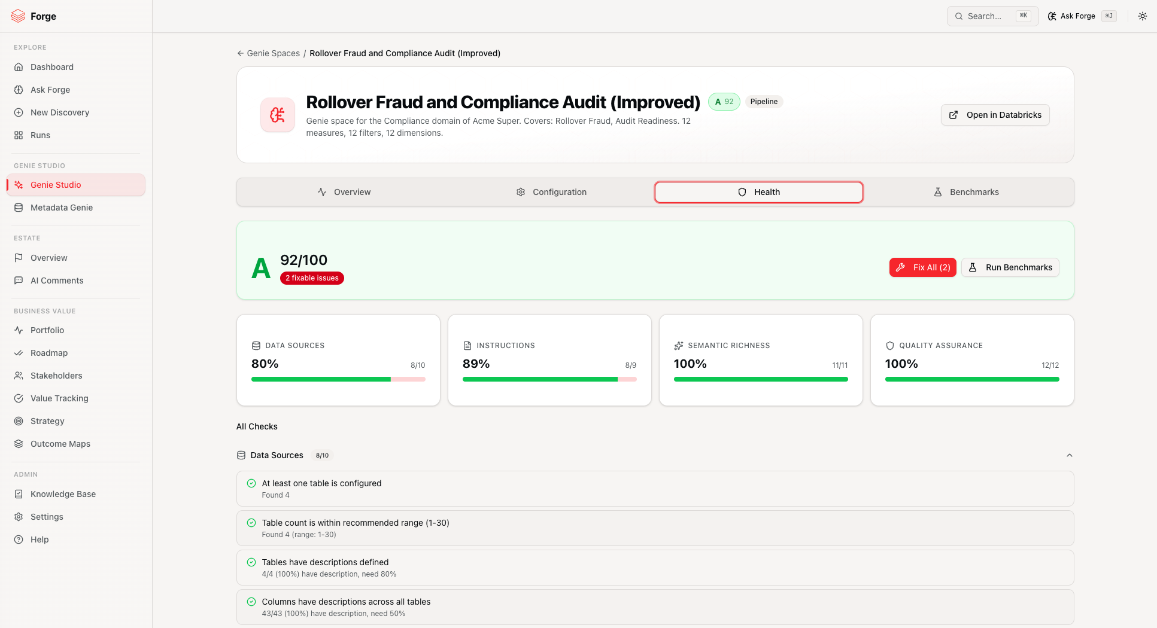Click the Fix All (2) button
The width and height of the screenshot is (1157, 628).
point(923,267)
